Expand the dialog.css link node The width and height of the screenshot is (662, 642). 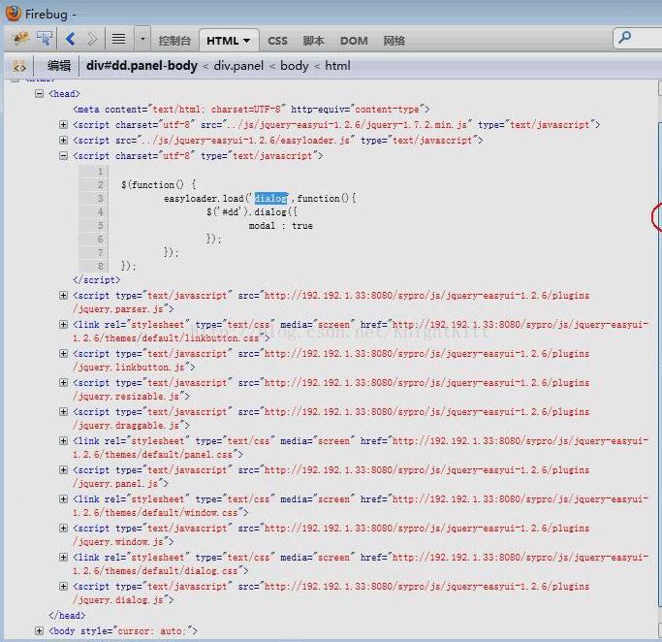click(x=63, y=557)
